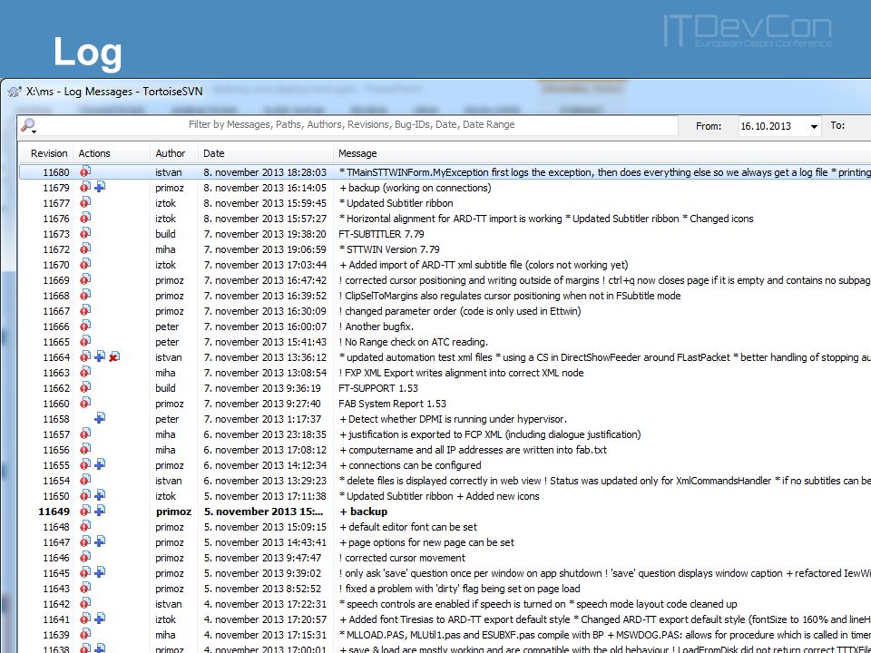
Task: Click the added action icon for revision 11645
Action: point(100,572)
